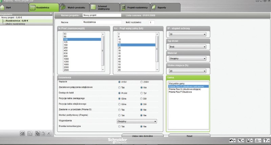
Task: Open dropdown arrow beside the save icon
Action: pyautogui.click(x=252, y=141)
